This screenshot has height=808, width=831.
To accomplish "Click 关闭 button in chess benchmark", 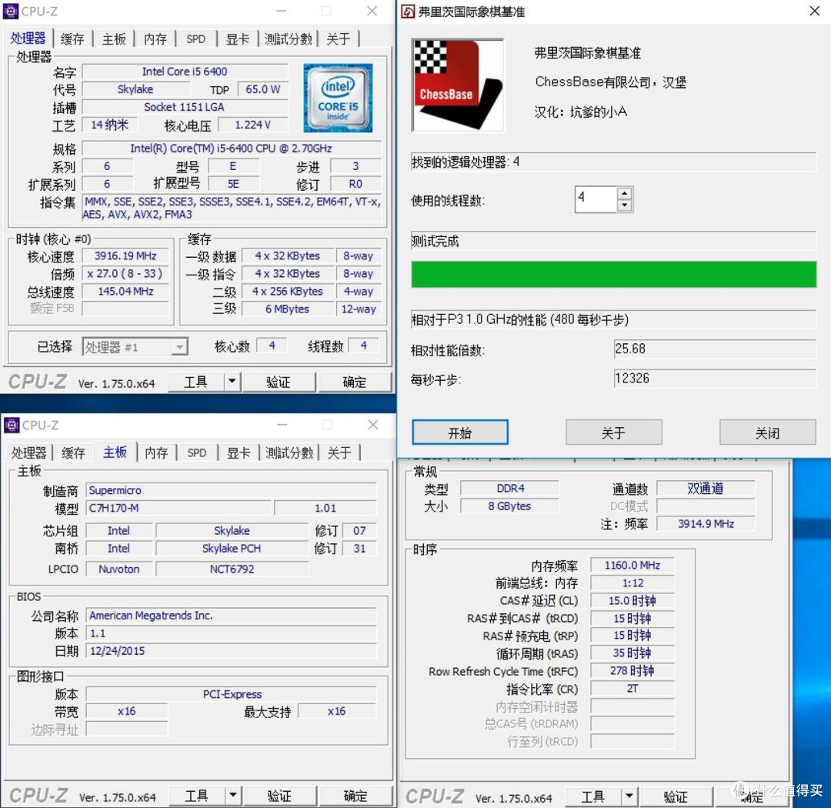I will point(767,432).
